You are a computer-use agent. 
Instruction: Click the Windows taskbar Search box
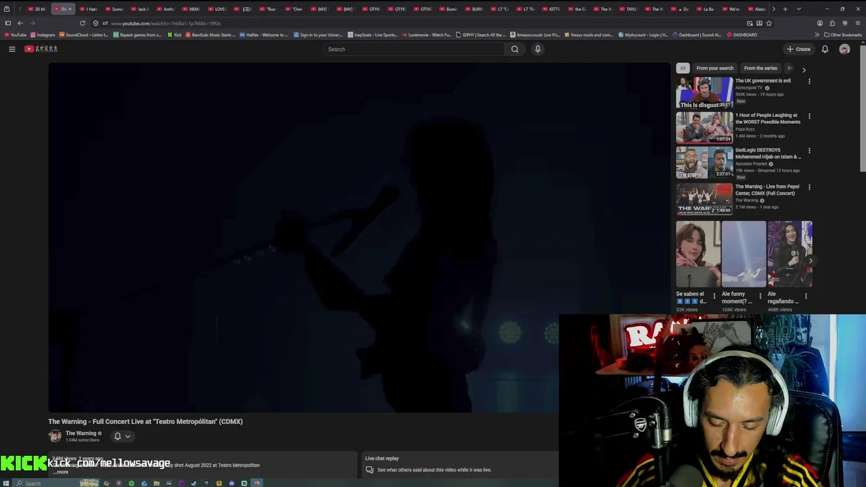(46, 483)
